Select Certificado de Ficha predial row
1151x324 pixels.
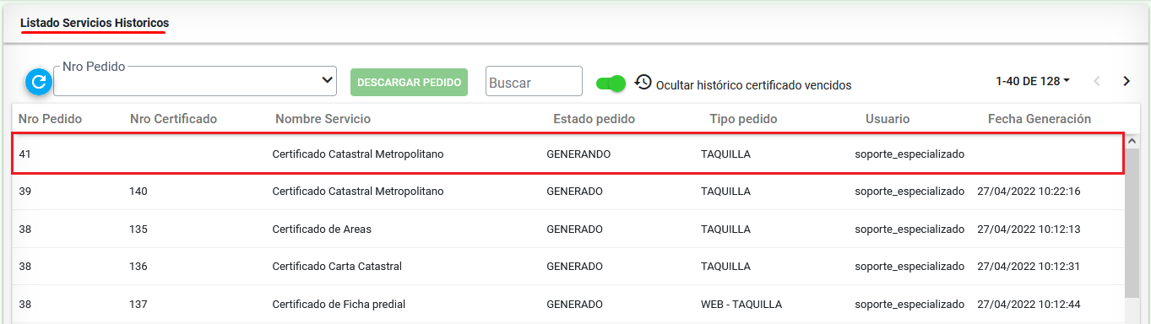tap(567, 304)
